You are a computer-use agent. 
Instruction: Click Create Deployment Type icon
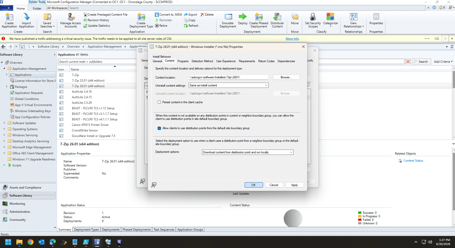tap(141, 20)
